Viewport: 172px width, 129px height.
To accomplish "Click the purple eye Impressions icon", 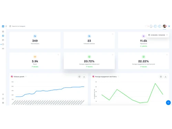I will (143, 36).
